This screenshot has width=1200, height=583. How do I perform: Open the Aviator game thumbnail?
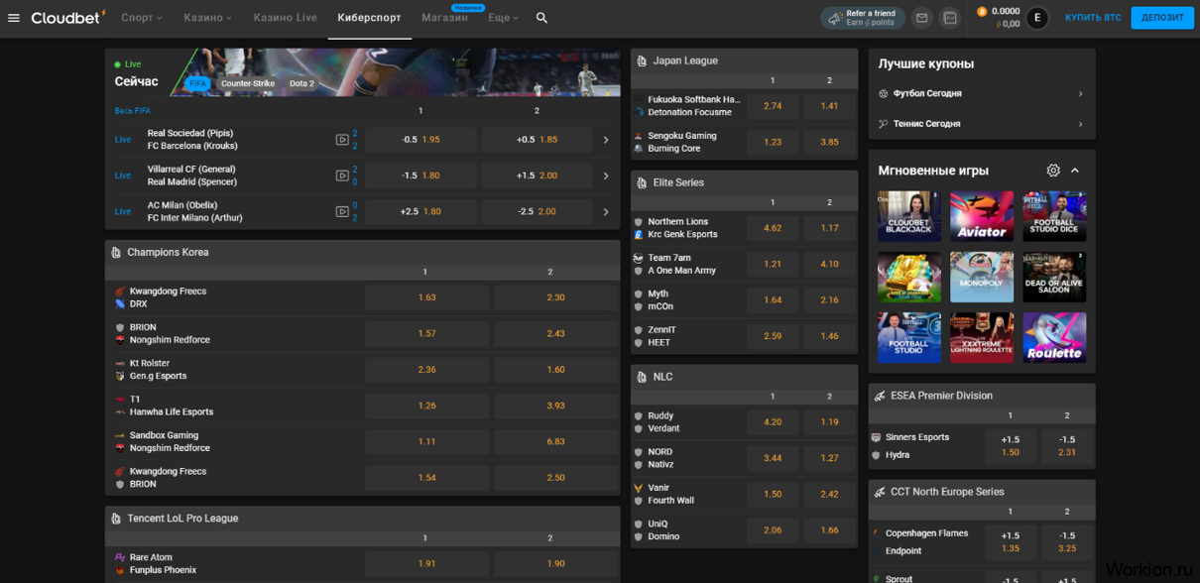point(982,216)
